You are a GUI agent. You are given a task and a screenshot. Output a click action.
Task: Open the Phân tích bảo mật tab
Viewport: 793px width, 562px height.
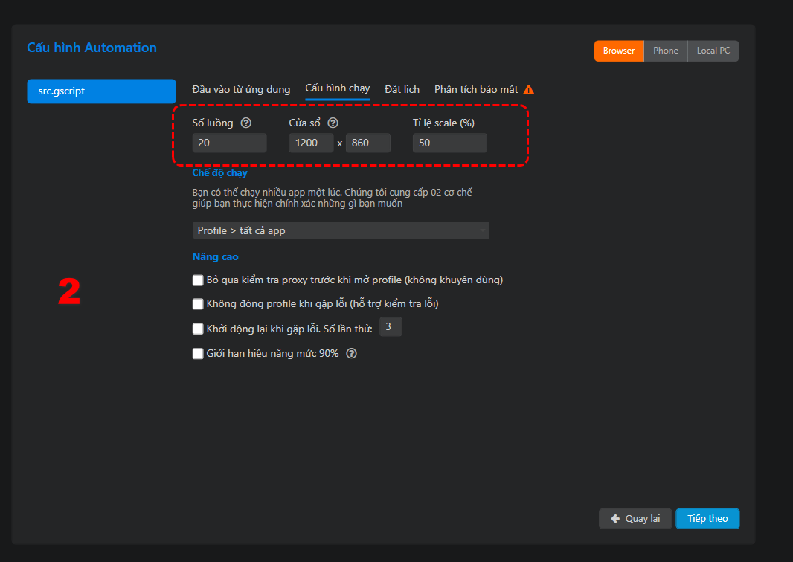point(476,90)
